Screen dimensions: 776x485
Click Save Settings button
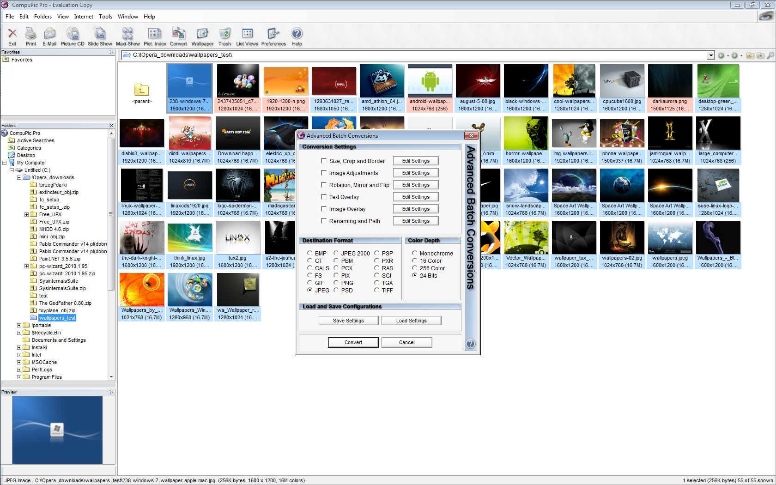(349, 321)
